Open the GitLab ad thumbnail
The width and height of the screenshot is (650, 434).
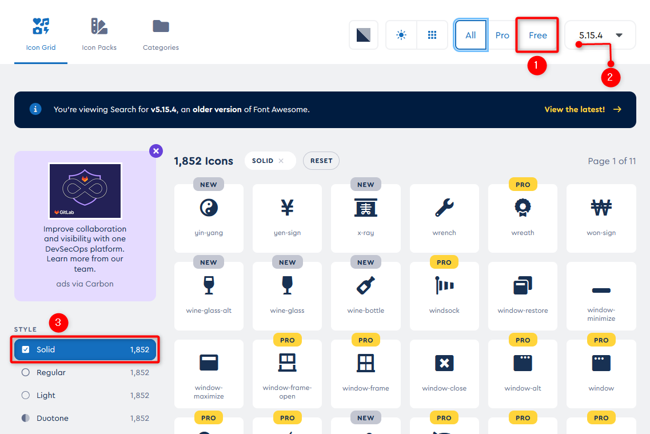tap(85, 190)
